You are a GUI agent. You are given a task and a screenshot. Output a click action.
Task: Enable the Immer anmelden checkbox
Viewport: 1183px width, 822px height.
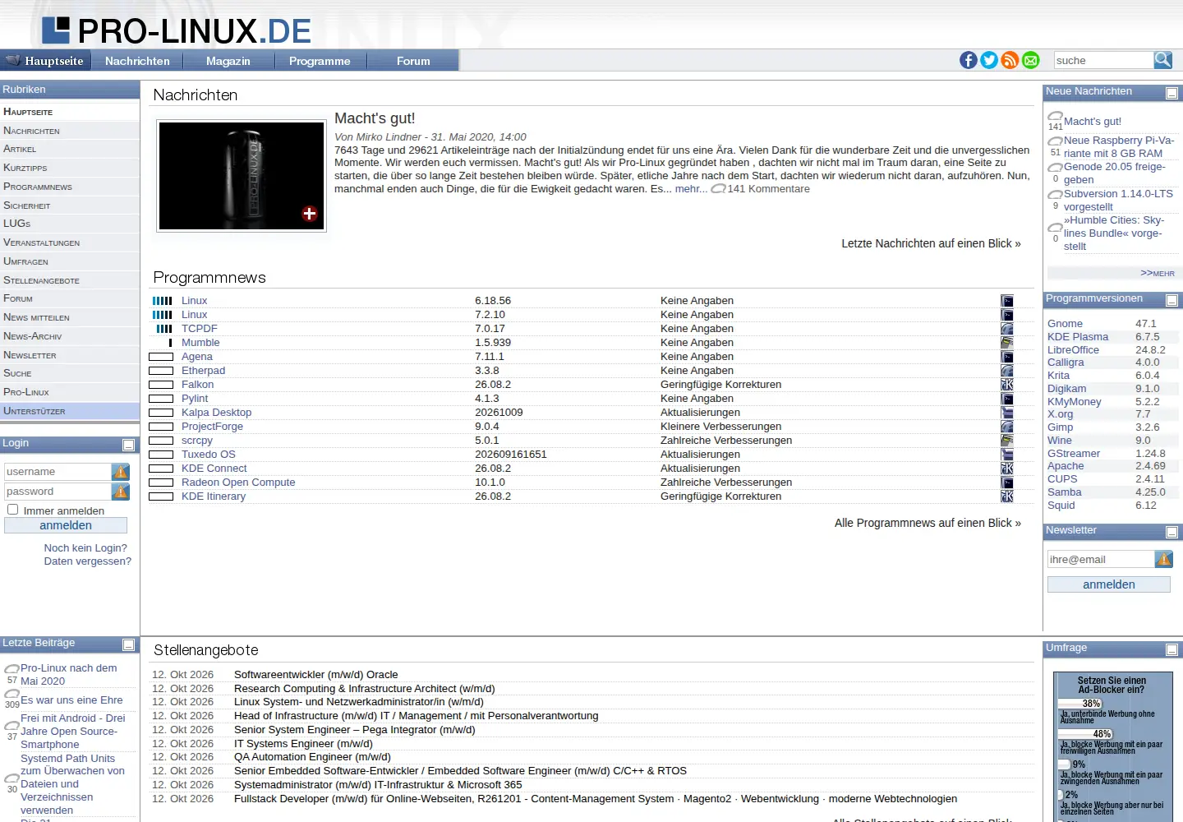coord(12,510)
